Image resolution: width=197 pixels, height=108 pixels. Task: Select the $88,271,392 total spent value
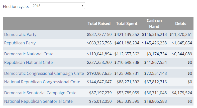[x=128, y=82]
